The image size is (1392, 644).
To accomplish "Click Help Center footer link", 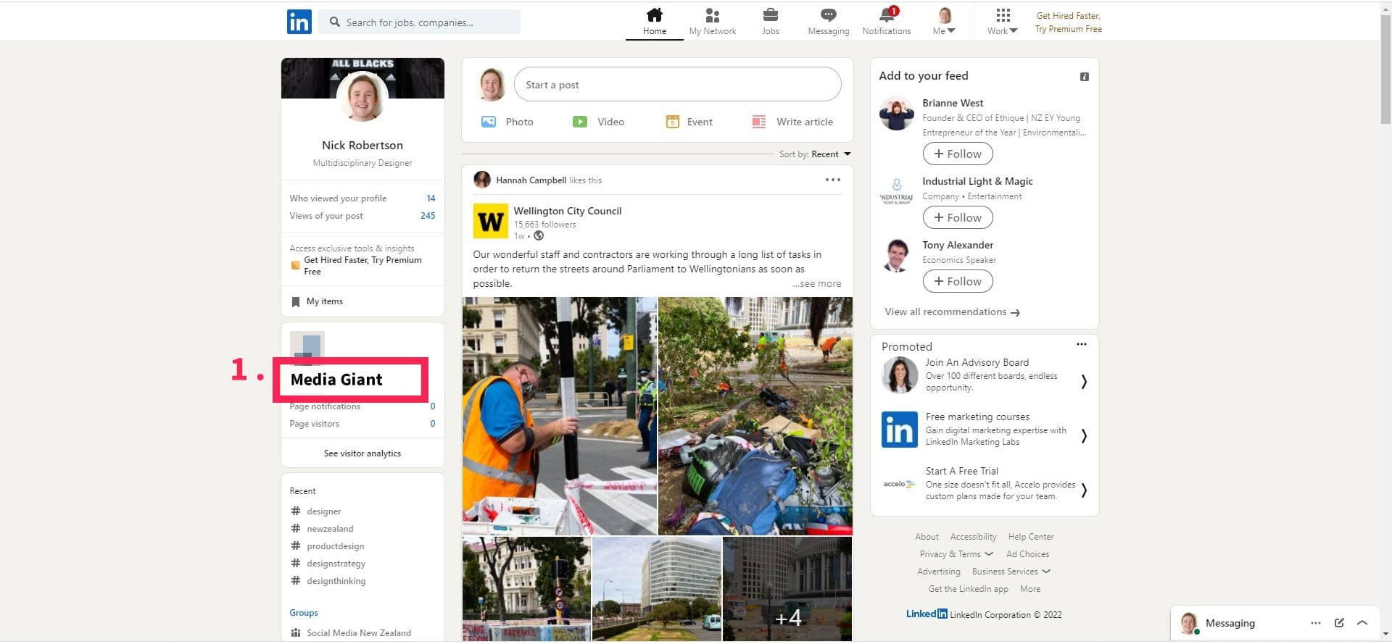I will [1030, 537].
